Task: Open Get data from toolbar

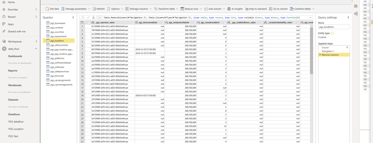Action: click(x=52, y=9)
